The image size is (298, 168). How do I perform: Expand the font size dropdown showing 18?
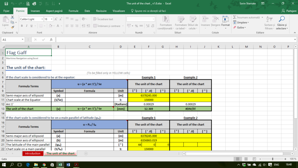point(52,19)
